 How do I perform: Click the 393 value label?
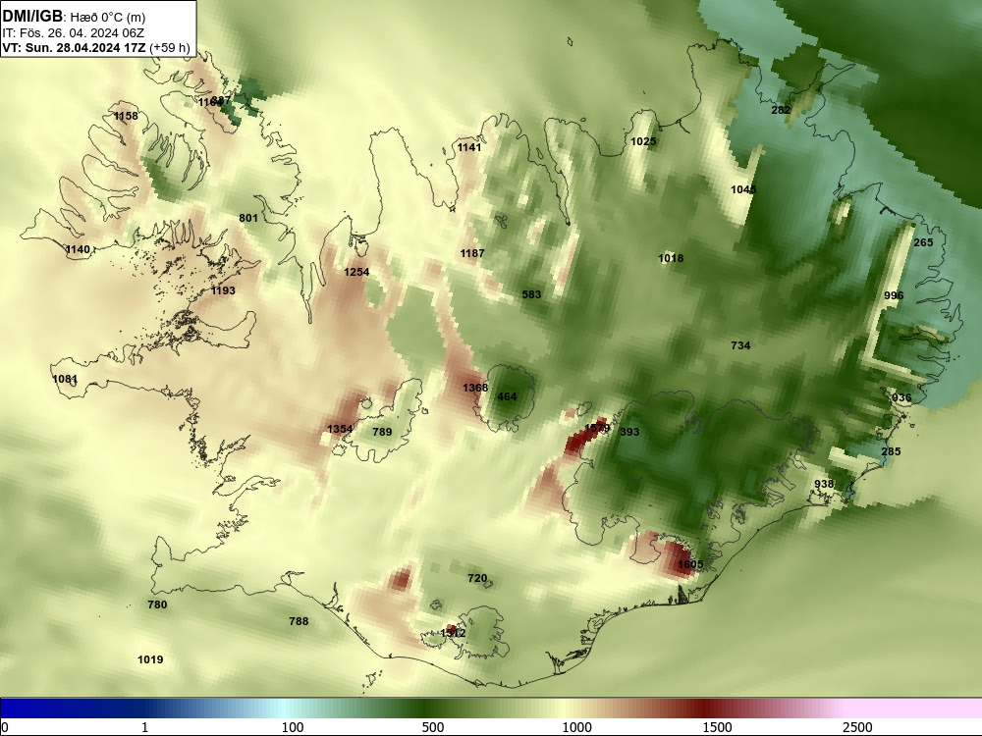click(x=630, y=432)
